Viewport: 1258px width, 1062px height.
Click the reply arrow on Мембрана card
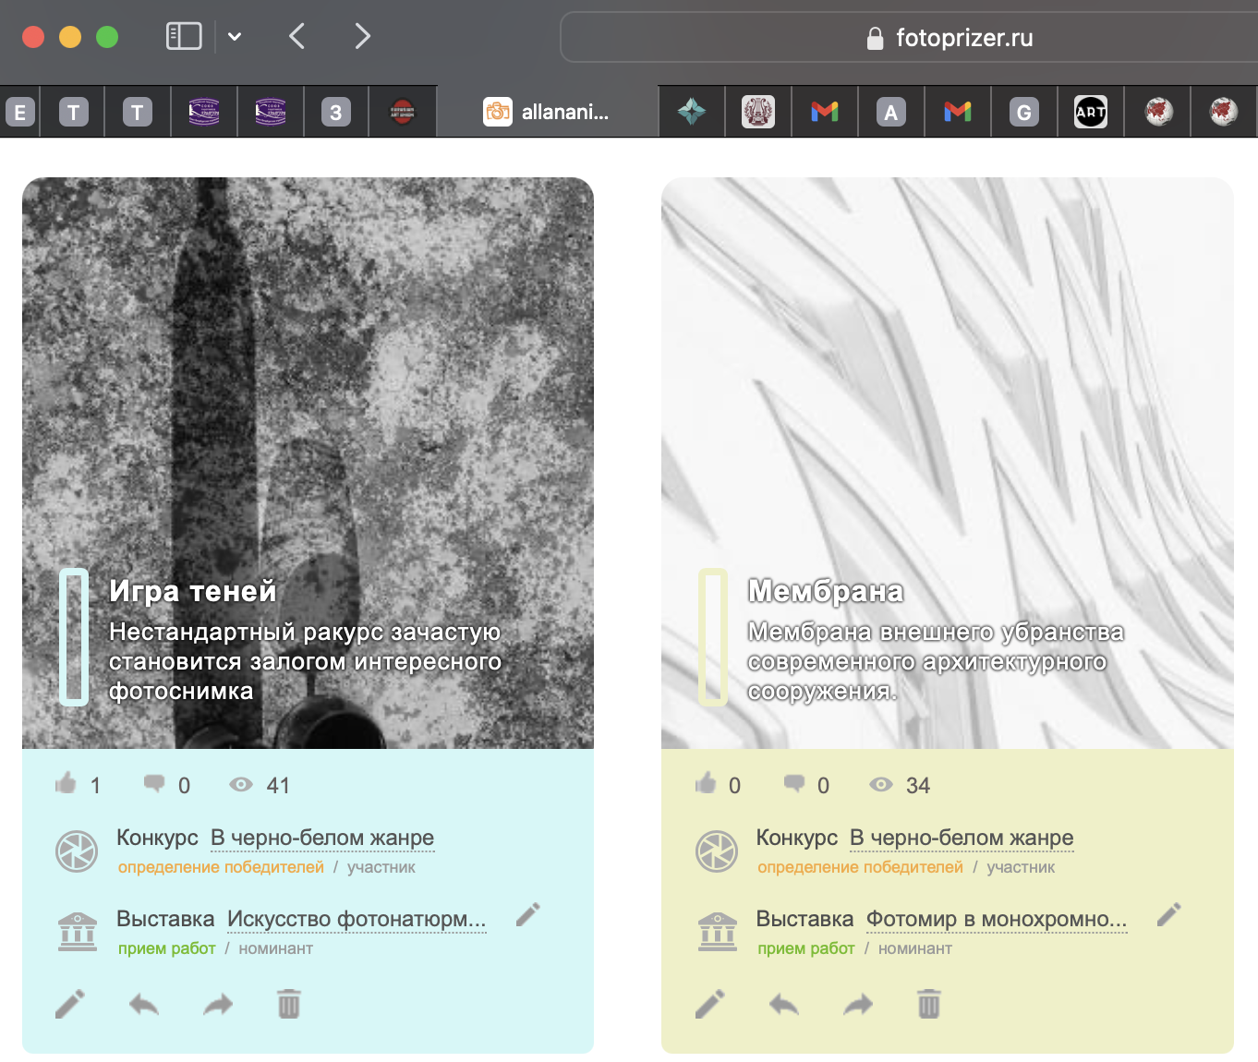pos(783,1004)
